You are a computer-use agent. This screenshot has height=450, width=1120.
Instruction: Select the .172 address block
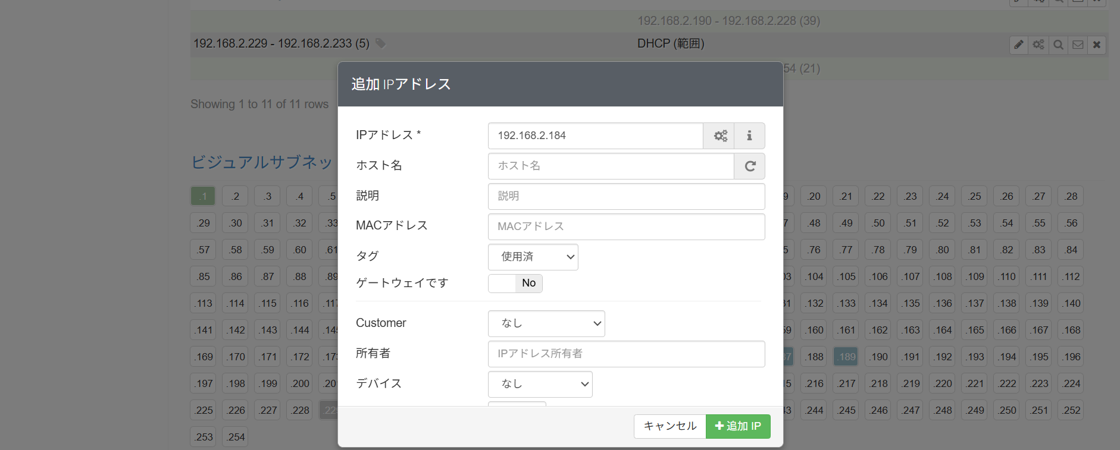pyautogui.click(x=299, y=357)
